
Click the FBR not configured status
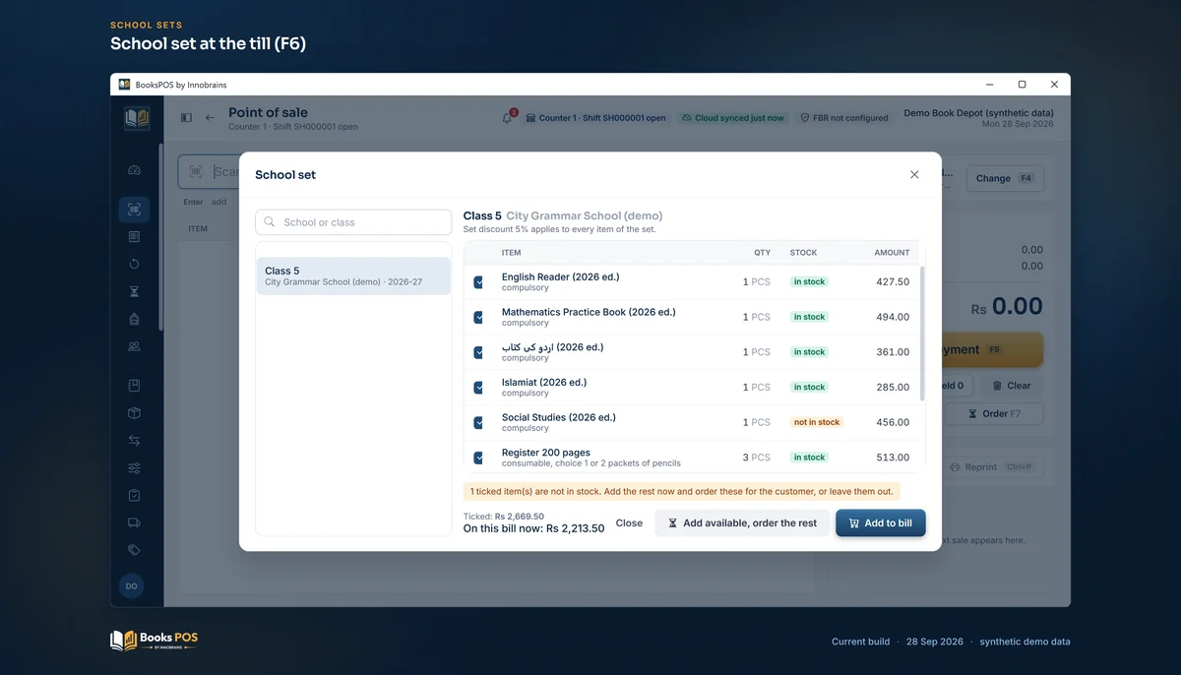[x=844, y=118]
